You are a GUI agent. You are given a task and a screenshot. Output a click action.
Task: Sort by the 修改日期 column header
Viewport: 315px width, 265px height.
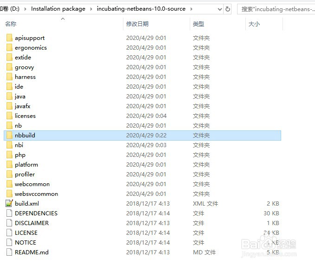tap(137, 24)
